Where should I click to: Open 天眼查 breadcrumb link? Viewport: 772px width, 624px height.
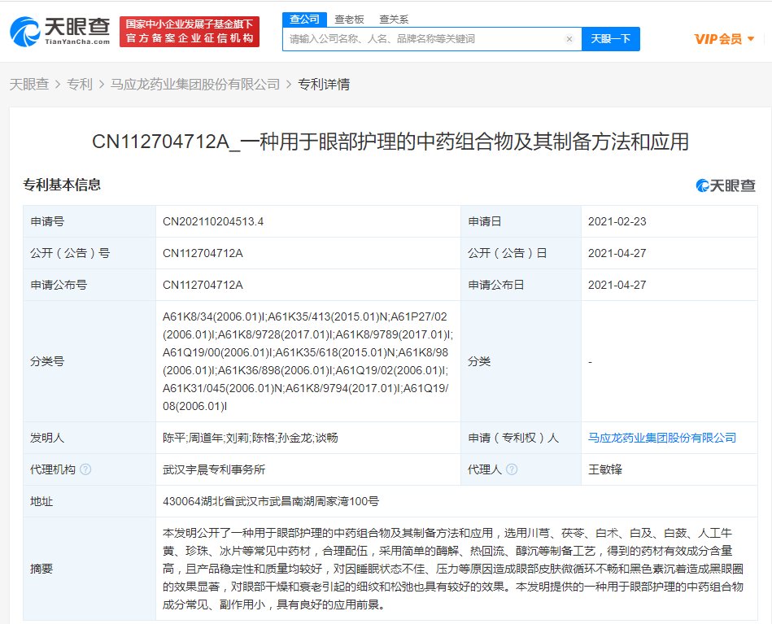click(29, 85)
